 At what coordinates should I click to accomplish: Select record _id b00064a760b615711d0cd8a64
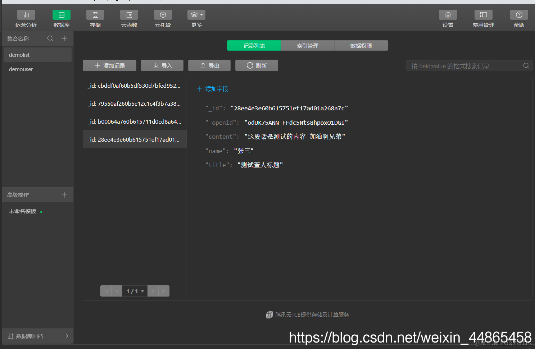click(x=135, y=121)
